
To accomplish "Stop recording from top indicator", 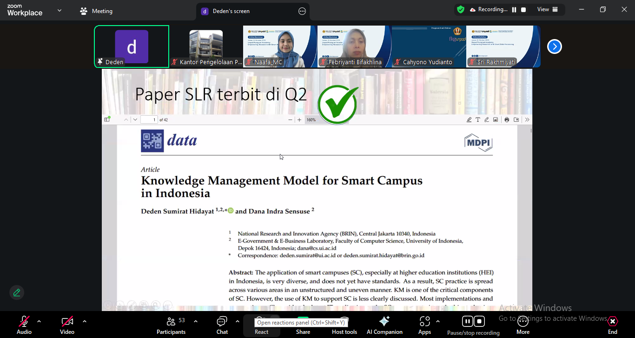I will [x=523, y=9].
